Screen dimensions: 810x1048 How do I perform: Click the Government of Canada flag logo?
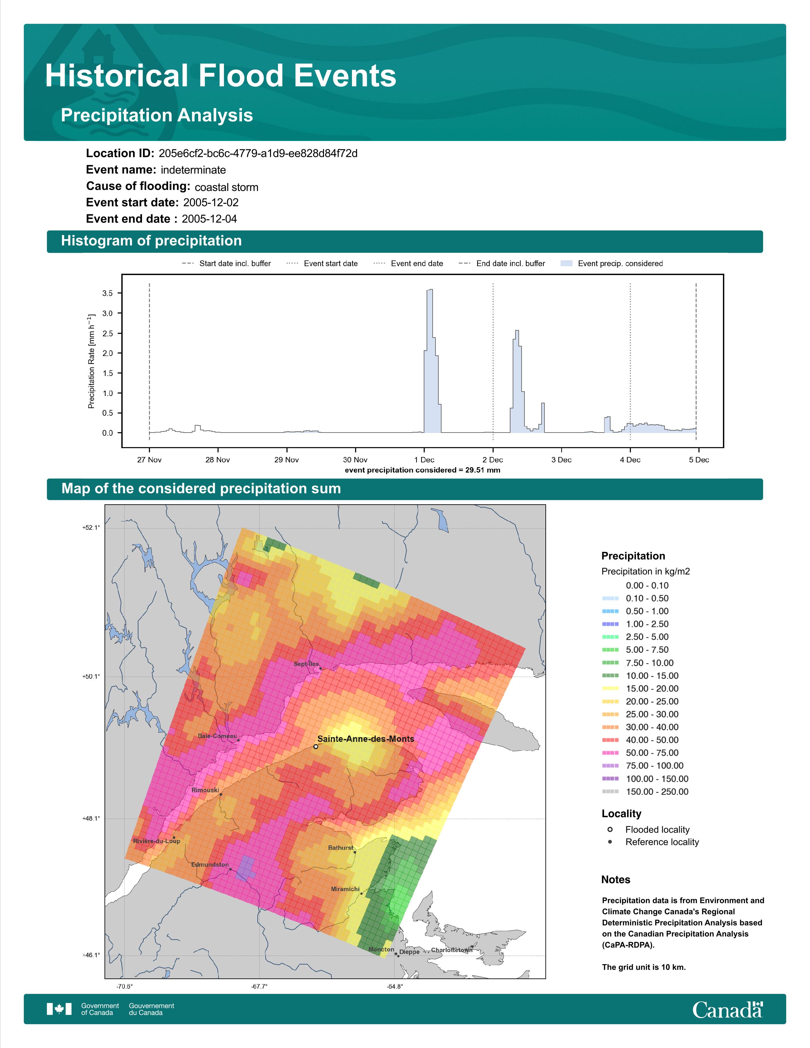[x=59, y=1009]
